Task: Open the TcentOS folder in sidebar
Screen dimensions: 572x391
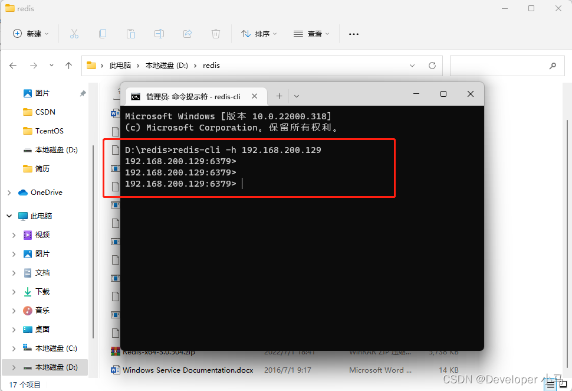Action: (x=50, y=131)
